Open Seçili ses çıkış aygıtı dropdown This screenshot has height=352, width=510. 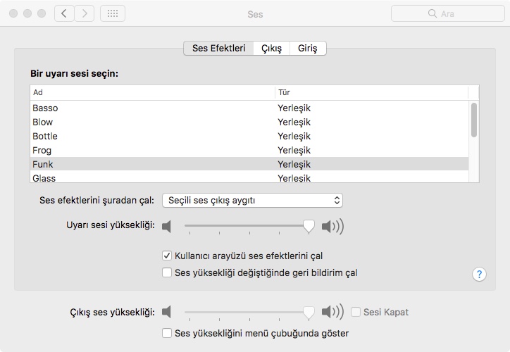[252, 201]
